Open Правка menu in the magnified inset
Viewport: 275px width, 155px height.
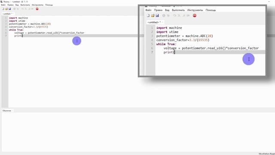pos(158,10)
